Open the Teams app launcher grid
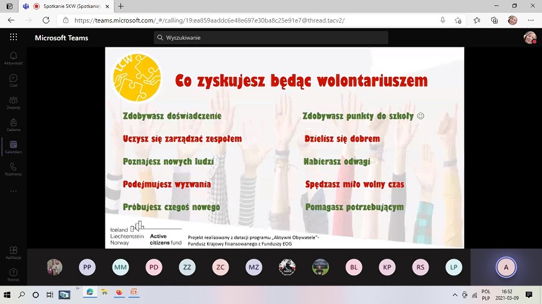 coord(13,37)
